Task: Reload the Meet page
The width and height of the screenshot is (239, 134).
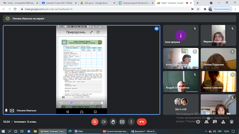Action: click(x=15, y=9)
